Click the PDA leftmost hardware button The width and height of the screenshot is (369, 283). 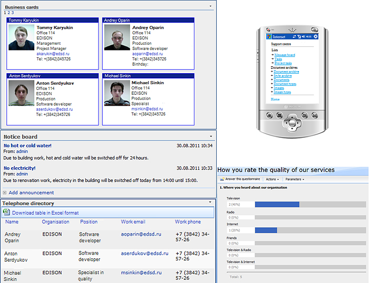click(269, 115)
